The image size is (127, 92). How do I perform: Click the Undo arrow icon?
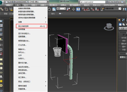(17, 2)
